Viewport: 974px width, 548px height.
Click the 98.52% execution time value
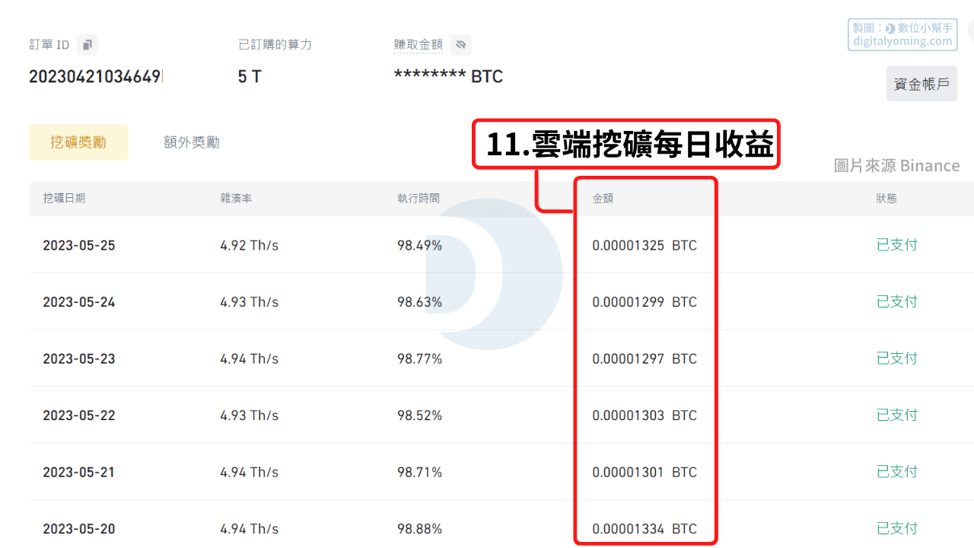pos(419,416)
